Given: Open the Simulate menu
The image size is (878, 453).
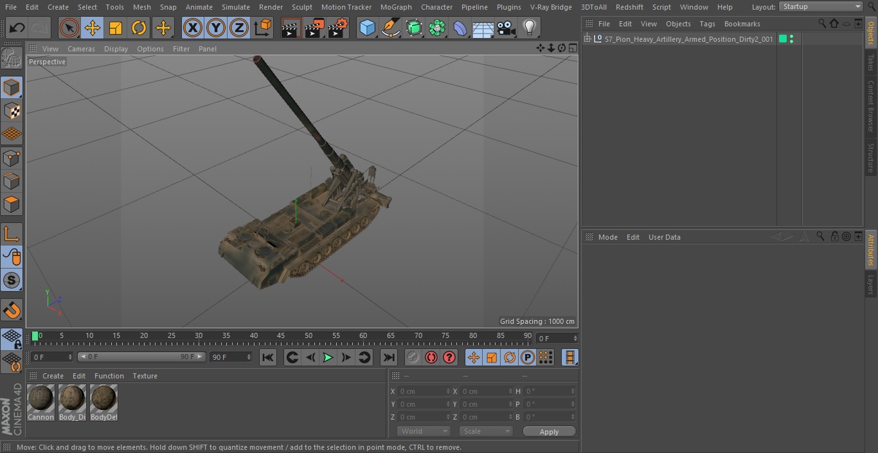Looking at the screenshot, I should pos(235,7).
